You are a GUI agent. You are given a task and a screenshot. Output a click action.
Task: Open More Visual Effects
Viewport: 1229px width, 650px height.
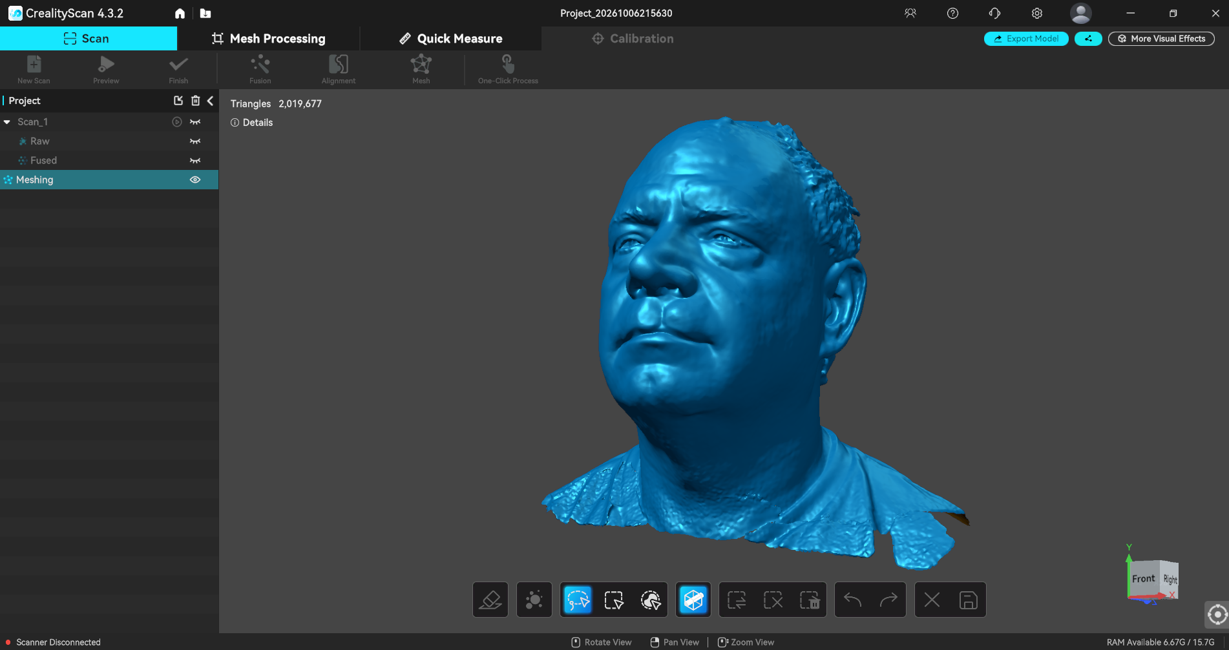[1161, 39]
